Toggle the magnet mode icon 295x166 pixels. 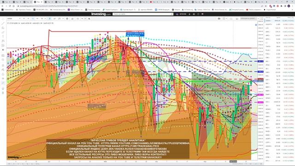coord(3,65)
